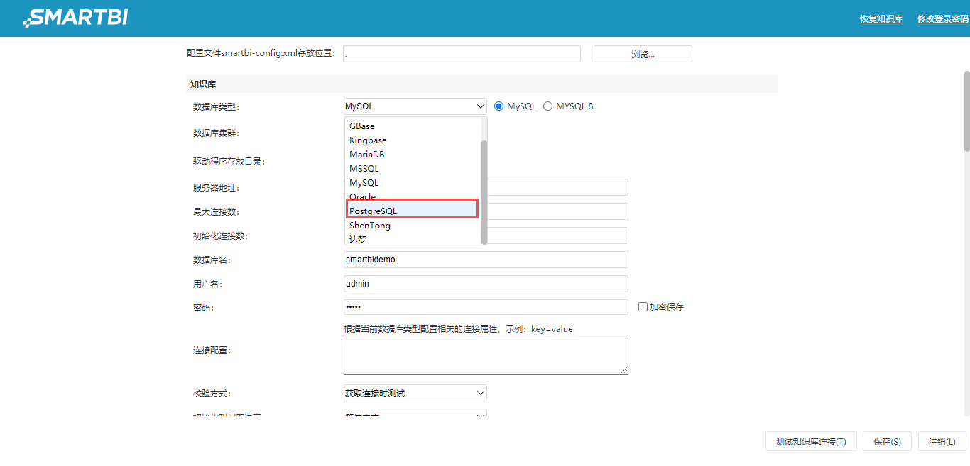
Task: Choose 达梦 from the list
Action: tap(413, 239)
